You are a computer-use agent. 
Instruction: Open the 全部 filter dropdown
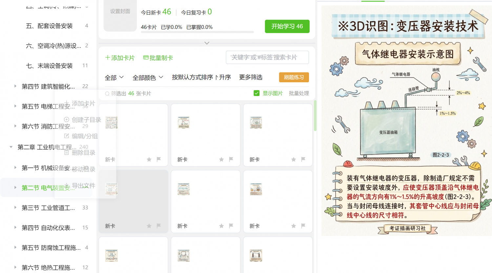click(114, 77)
